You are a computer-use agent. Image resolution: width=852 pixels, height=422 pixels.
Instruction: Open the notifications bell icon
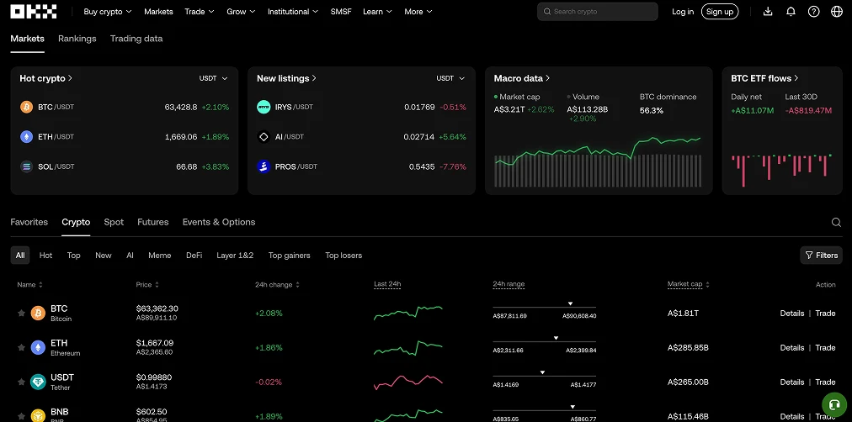click(x=791, y=12)
